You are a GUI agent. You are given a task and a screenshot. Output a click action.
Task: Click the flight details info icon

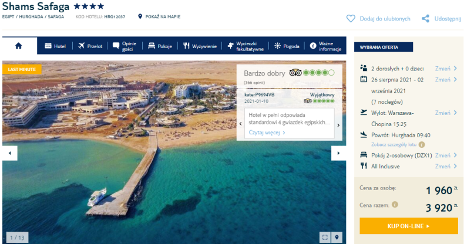click(422, 144)
